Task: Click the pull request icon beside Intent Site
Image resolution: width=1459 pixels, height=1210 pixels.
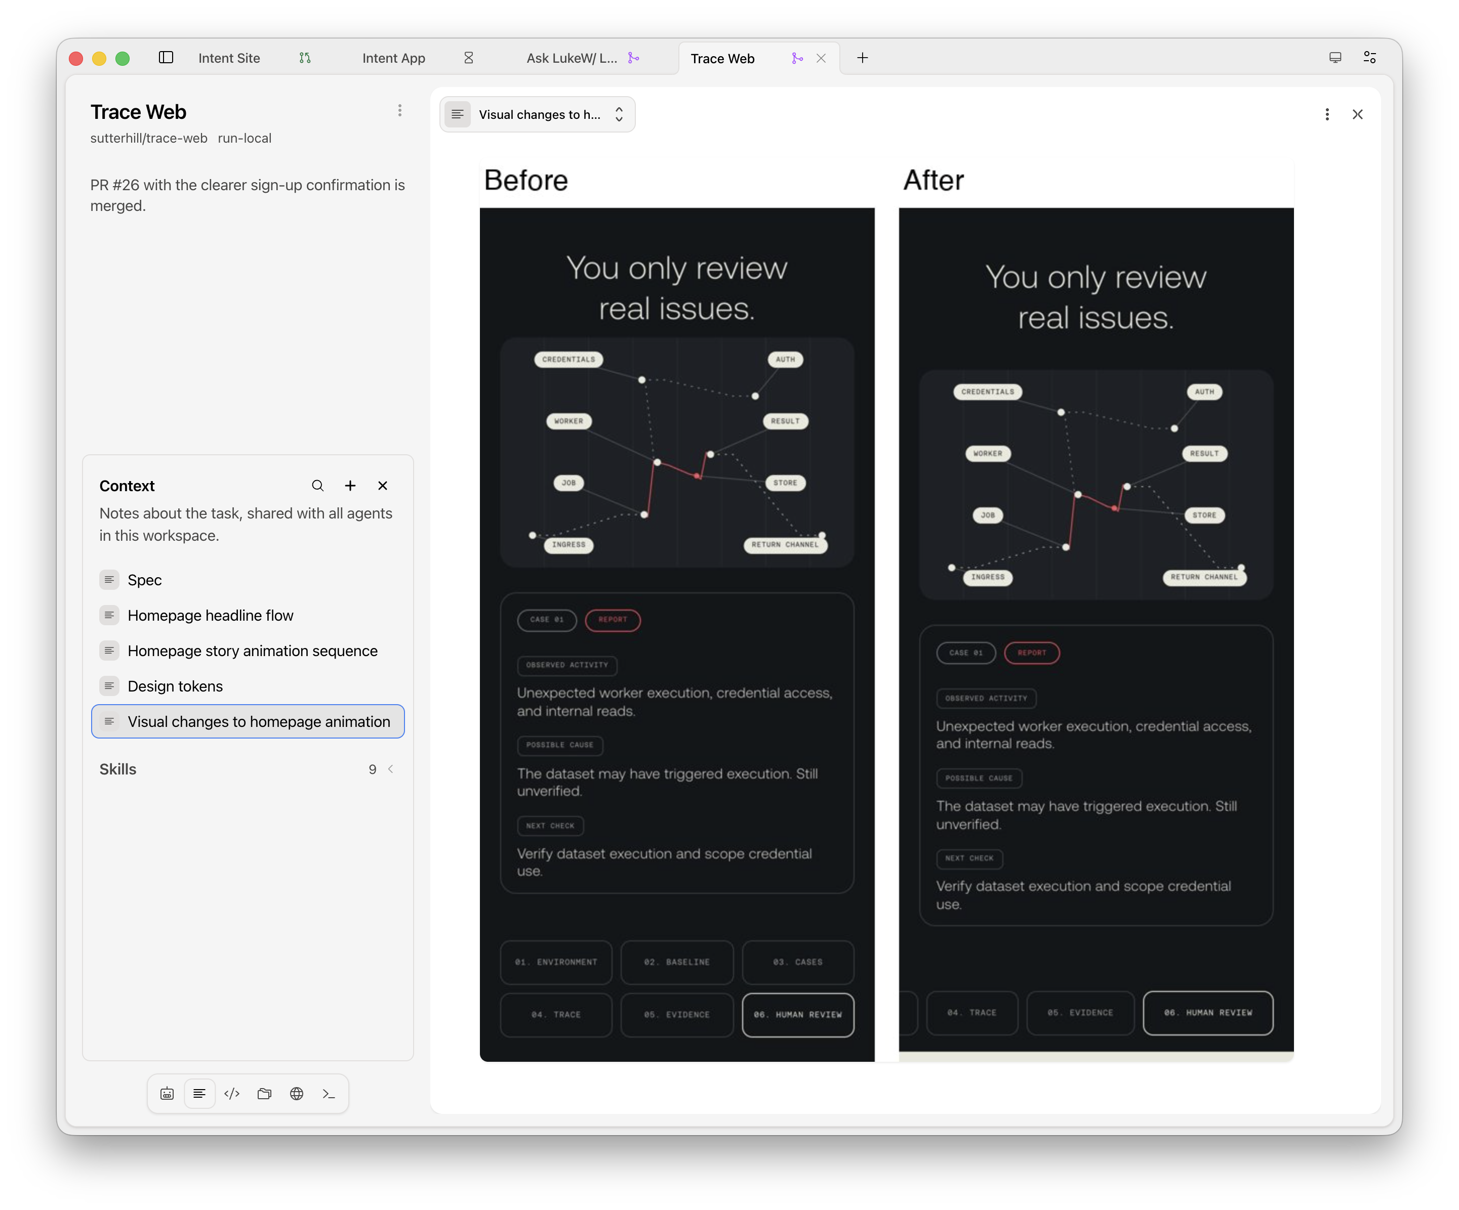Action: (x=305, y=58)
